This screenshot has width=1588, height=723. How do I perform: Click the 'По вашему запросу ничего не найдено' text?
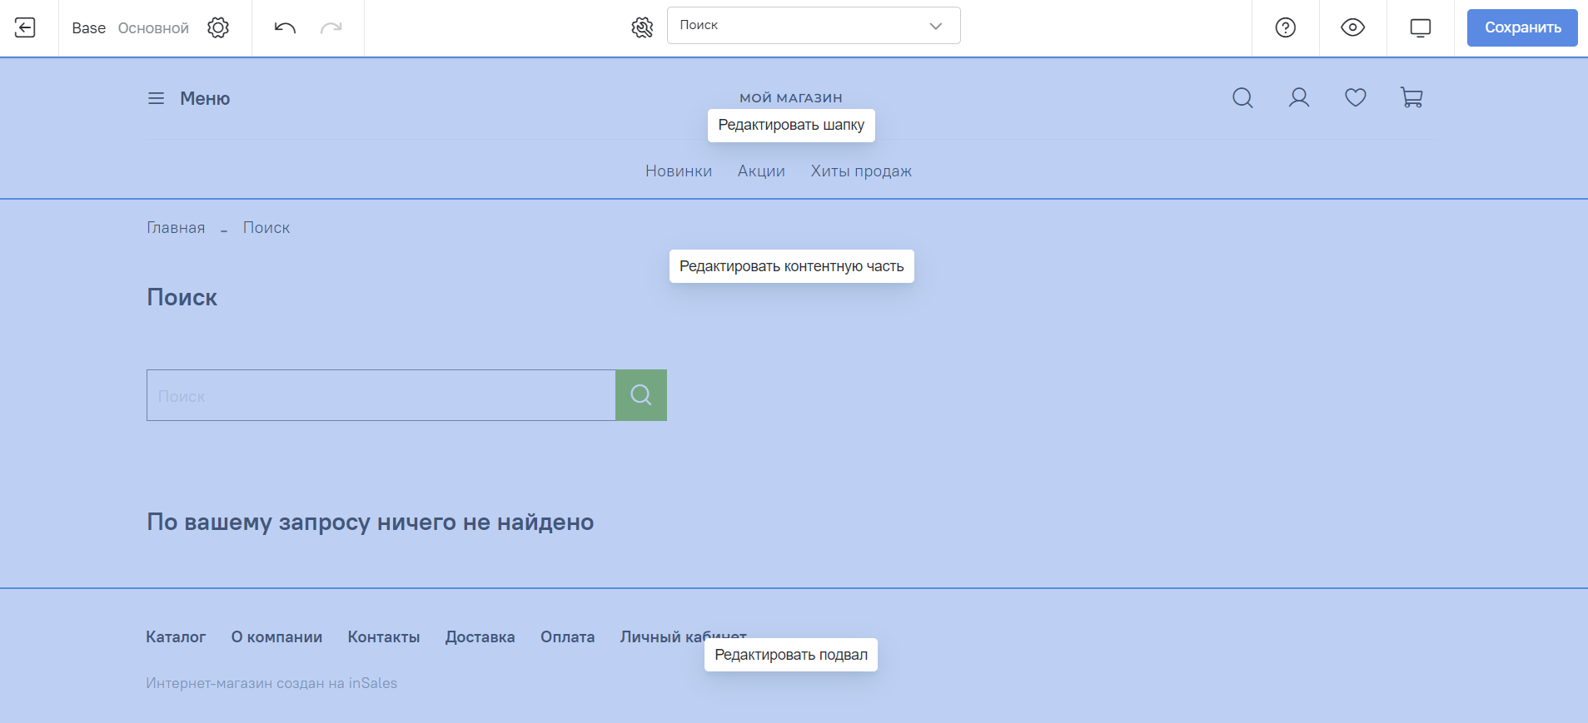pos(371,522)
